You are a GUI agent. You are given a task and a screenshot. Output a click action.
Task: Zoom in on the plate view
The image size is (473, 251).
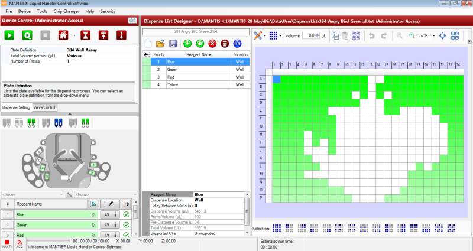(x=412, y=35)
